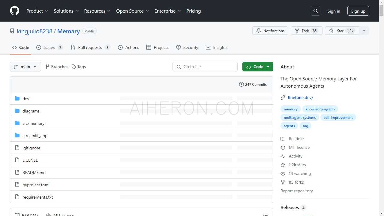Click Report repository link

coord(297,191)
